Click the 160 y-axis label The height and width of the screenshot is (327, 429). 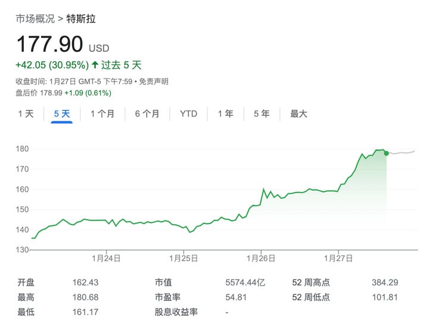tap(22, 189)
